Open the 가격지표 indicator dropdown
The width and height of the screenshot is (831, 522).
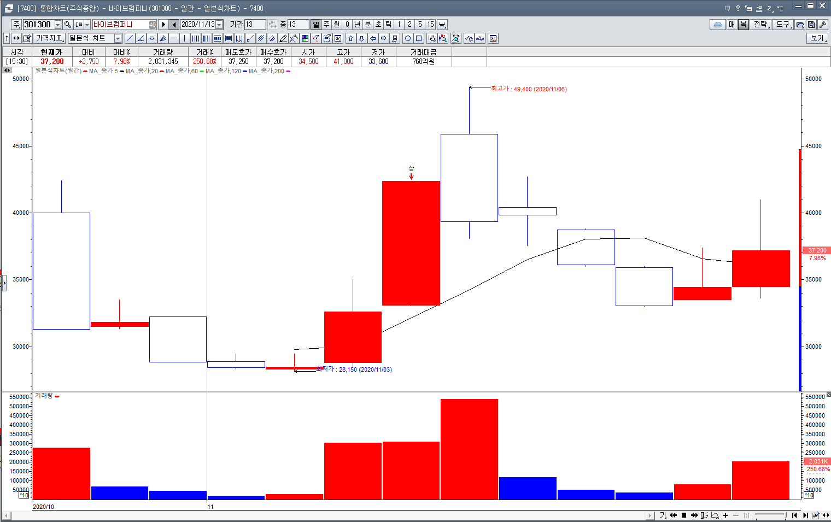tap(49, 38)
